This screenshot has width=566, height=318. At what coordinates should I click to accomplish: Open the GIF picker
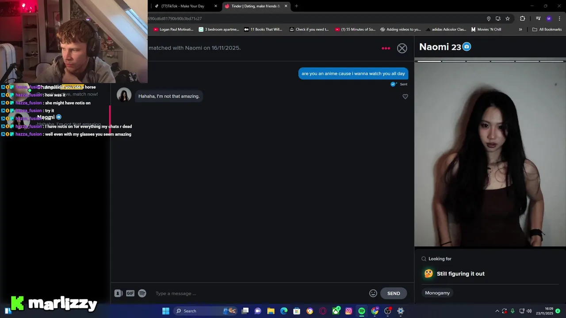click(130, 293)
